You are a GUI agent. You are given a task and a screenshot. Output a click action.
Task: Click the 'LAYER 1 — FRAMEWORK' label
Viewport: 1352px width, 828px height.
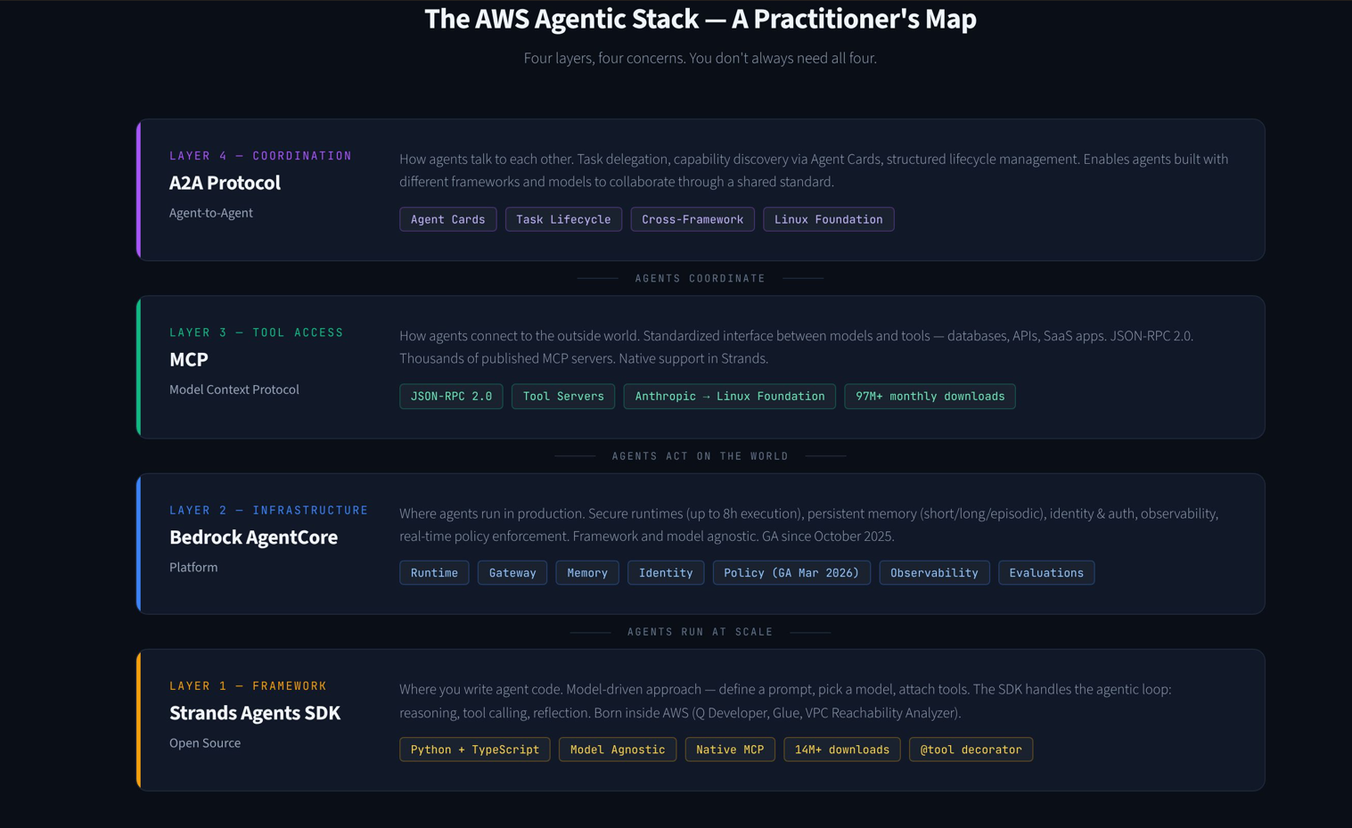tap(249, 685)
